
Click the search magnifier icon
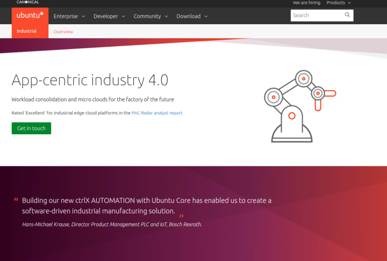(x=347, y=15)
